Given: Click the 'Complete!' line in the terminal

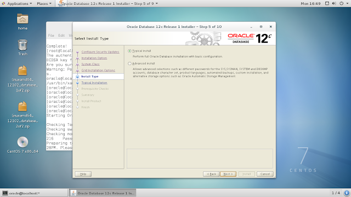Looking at the screenshot, I should tap(56, 46).
